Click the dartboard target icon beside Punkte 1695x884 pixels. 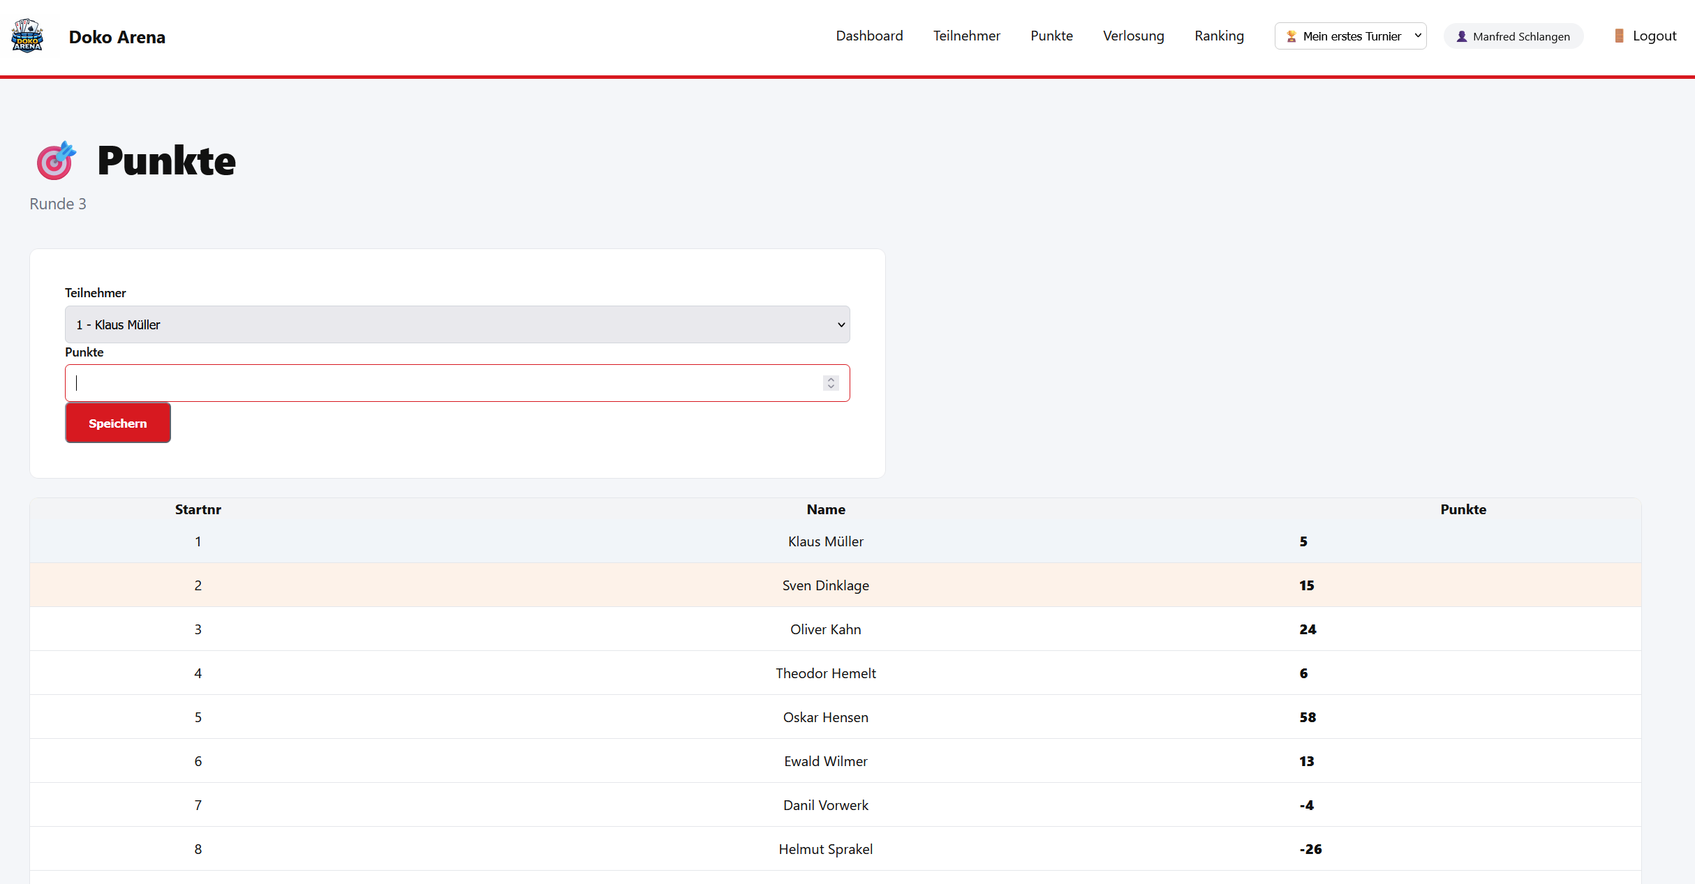[x=56, y=160]
